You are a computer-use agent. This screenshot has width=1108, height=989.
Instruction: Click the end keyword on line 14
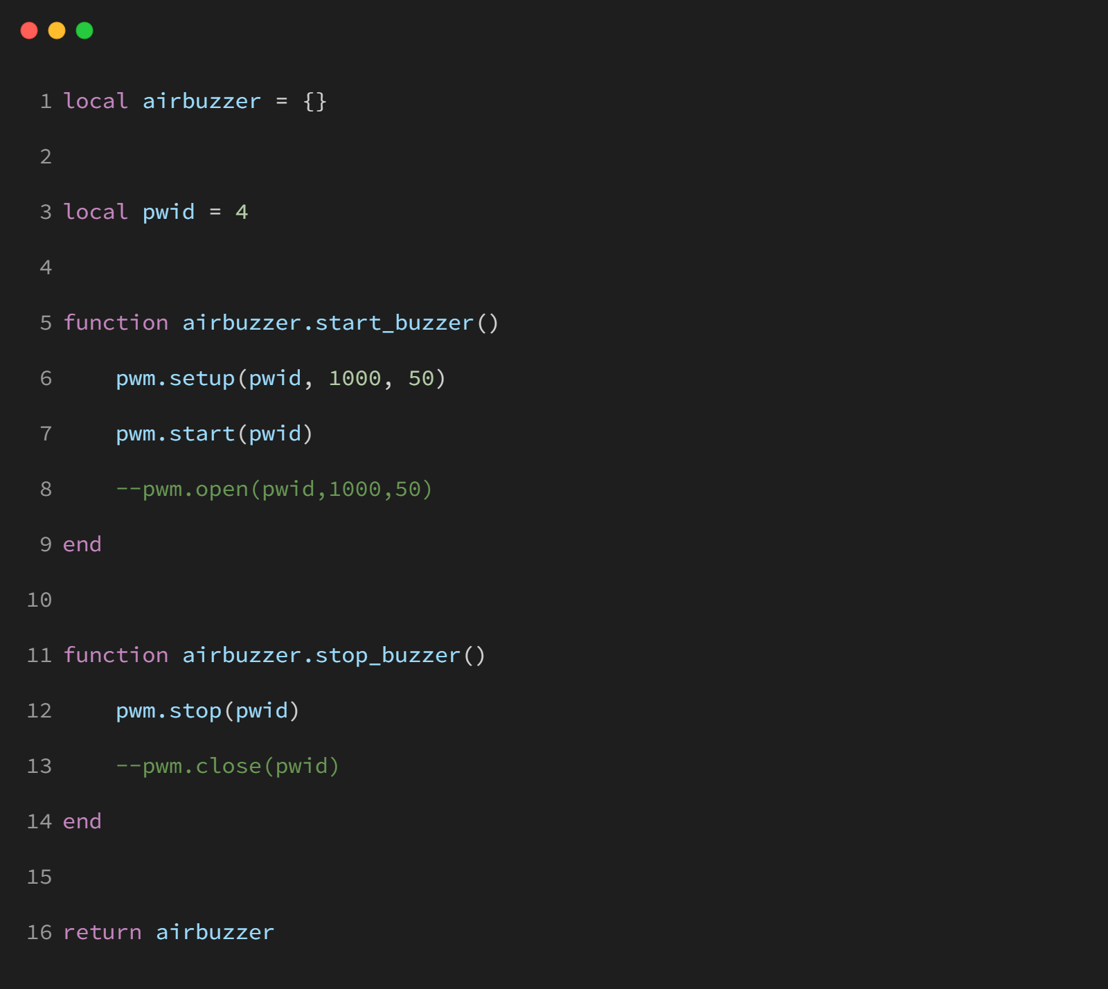coord(82,822)
